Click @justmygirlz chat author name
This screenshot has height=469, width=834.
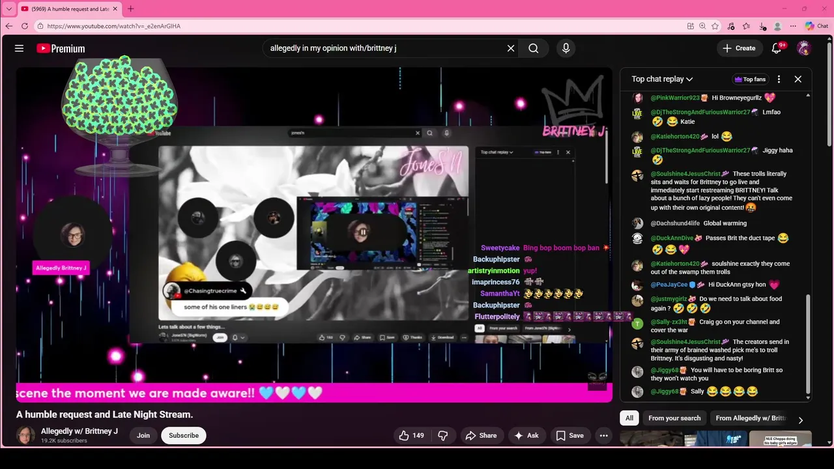click(x=669, y=299)
